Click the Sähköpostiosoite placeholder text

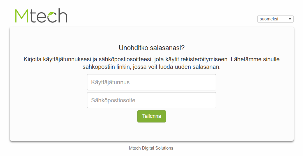click(x=113, y=100)
